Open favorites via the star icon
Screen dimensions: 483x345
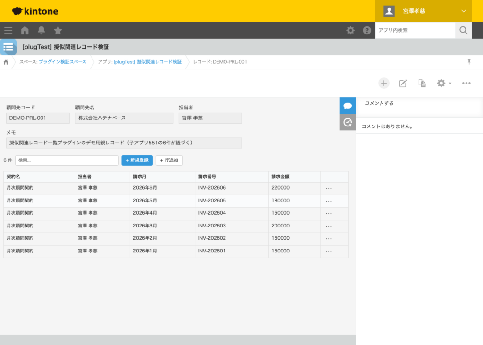(x=58, y=30)
